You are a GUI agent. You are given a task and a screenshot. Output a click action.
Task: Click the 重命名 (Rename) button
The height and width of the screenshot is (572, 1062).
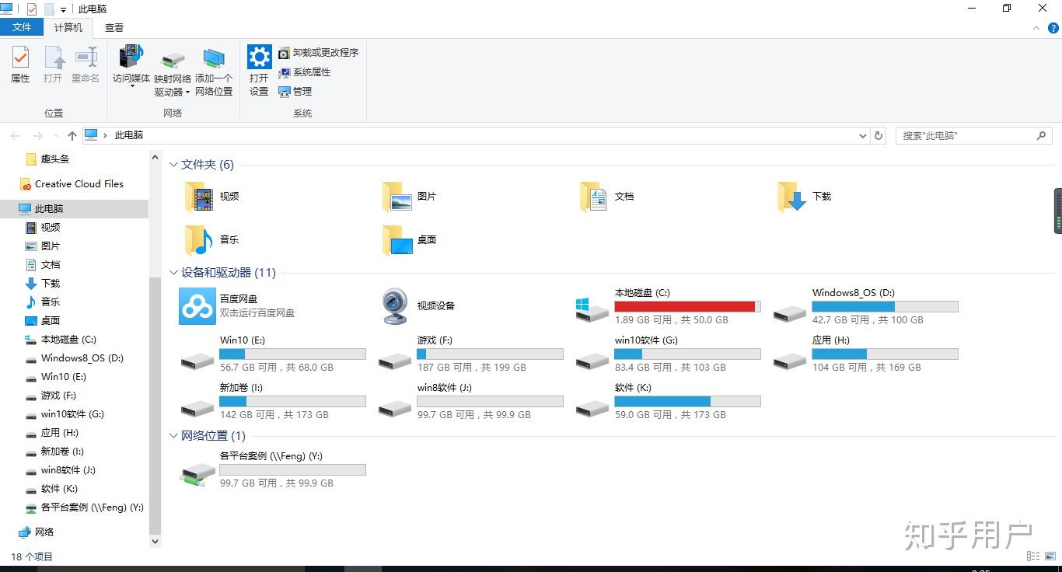pyautogui.click(x=85, y=66)
